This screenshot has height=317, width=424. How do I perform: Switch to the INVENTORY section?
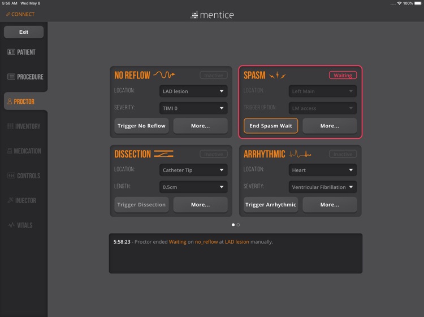(x=24, y=126)
